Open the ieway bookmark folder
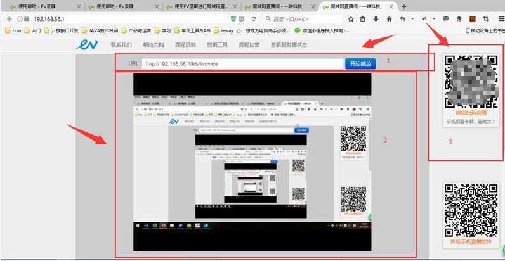The width and height of the screenshot is (505, 261). (223, 31)
